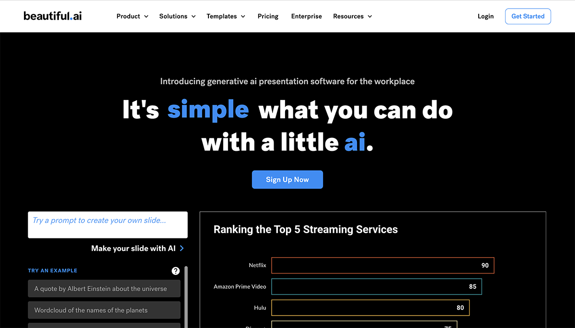The height and width of the screenshot is (328, 575).
Task: Focus the slide prompt input field
Action: [108, 225]
